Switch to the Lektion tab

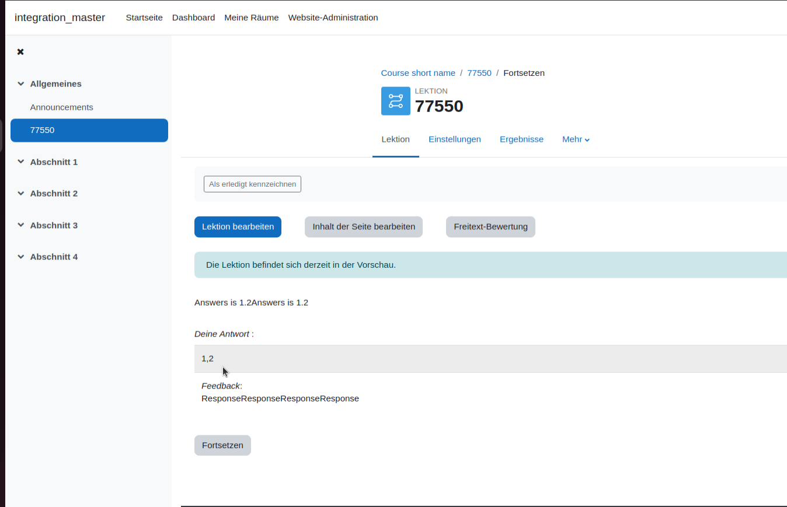coord(396,139)
